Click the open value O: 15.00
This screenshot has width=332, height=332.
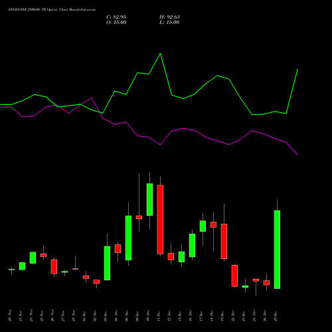[x=116, y=23]
